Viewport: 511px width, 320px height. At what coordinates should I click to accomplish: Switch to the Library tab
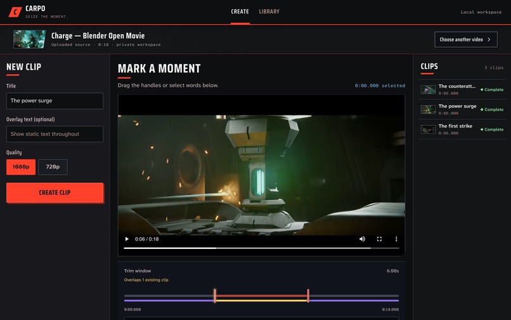coord(269,11)
